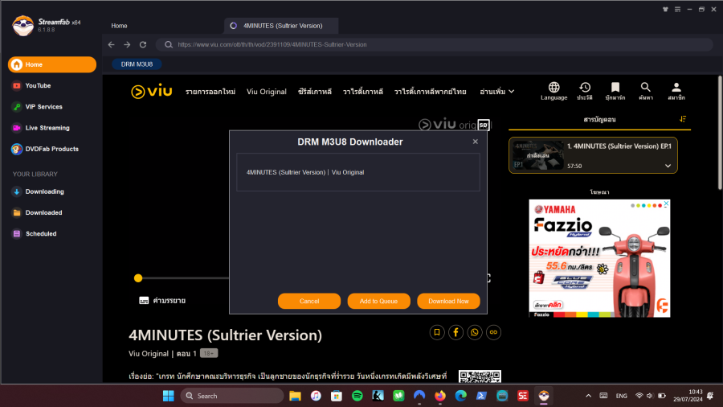Image resolution: width=723 pixels, height=407 pixels.
Task: Click Download Now button
Action: (448, 301)
